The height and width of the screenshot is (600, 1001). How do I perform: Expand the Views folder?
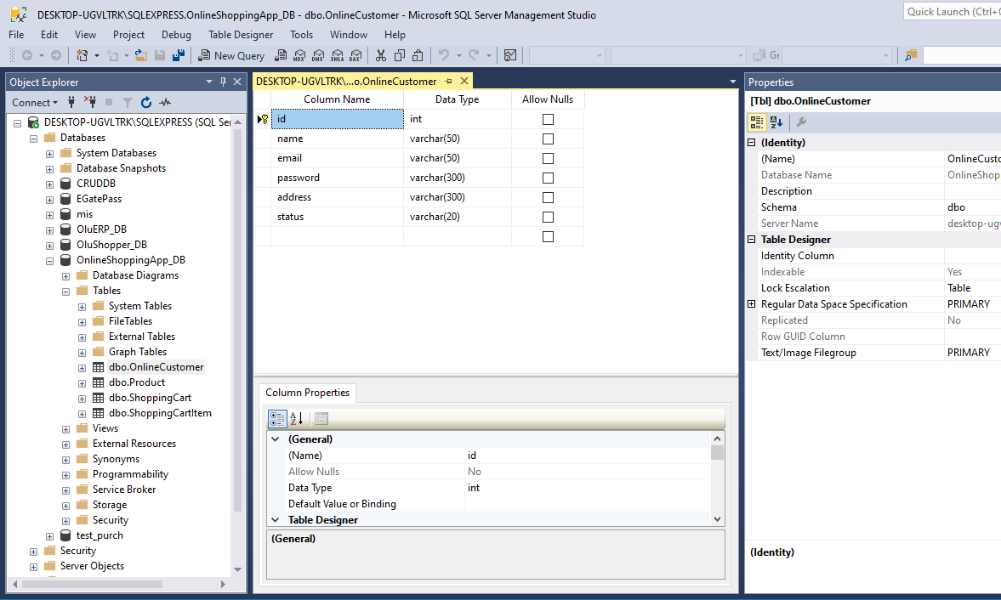[65, 429]
